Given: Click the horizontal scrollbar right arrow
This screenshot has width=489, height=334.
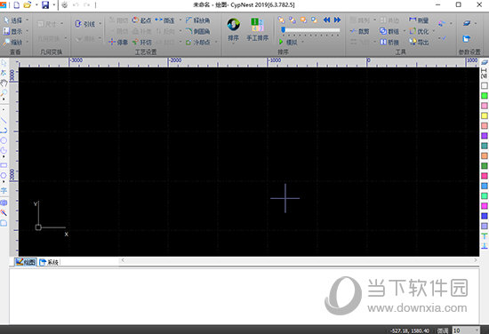Looking at the screenshot, I should pos(476,260).
